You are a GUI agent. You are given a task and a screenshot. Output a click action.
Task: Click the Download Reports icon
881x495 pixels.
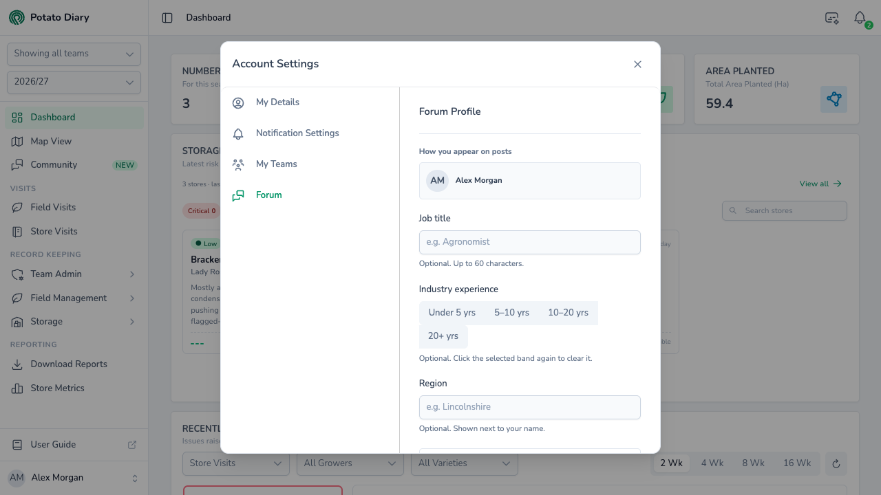point(17,364)
